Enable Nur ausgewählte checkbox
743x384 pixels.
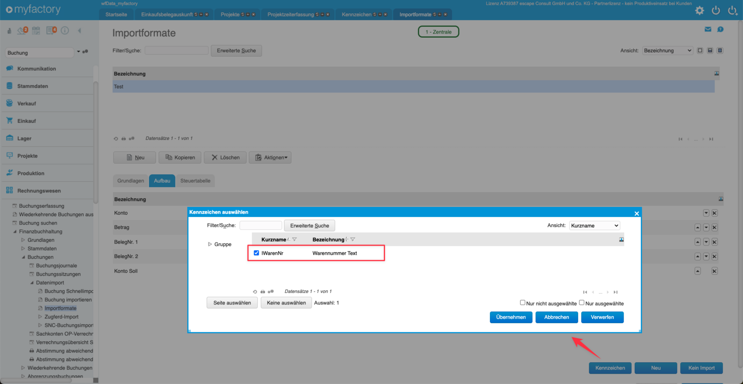(581, 303)
